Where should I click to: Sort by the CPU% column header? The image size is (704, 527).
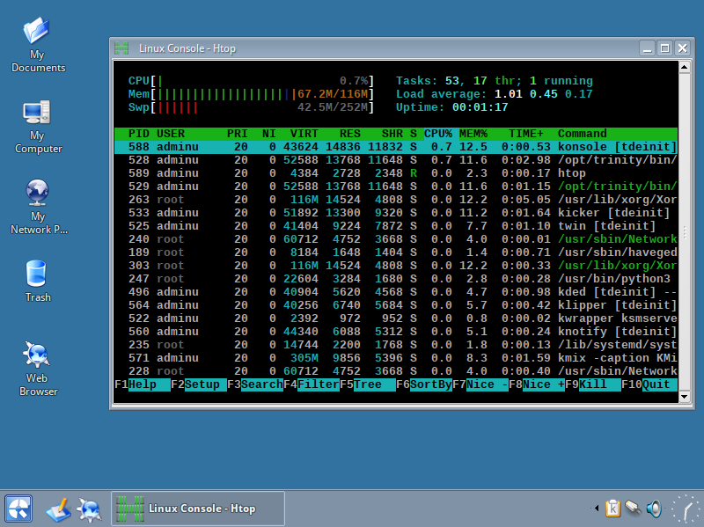[438, 134]
